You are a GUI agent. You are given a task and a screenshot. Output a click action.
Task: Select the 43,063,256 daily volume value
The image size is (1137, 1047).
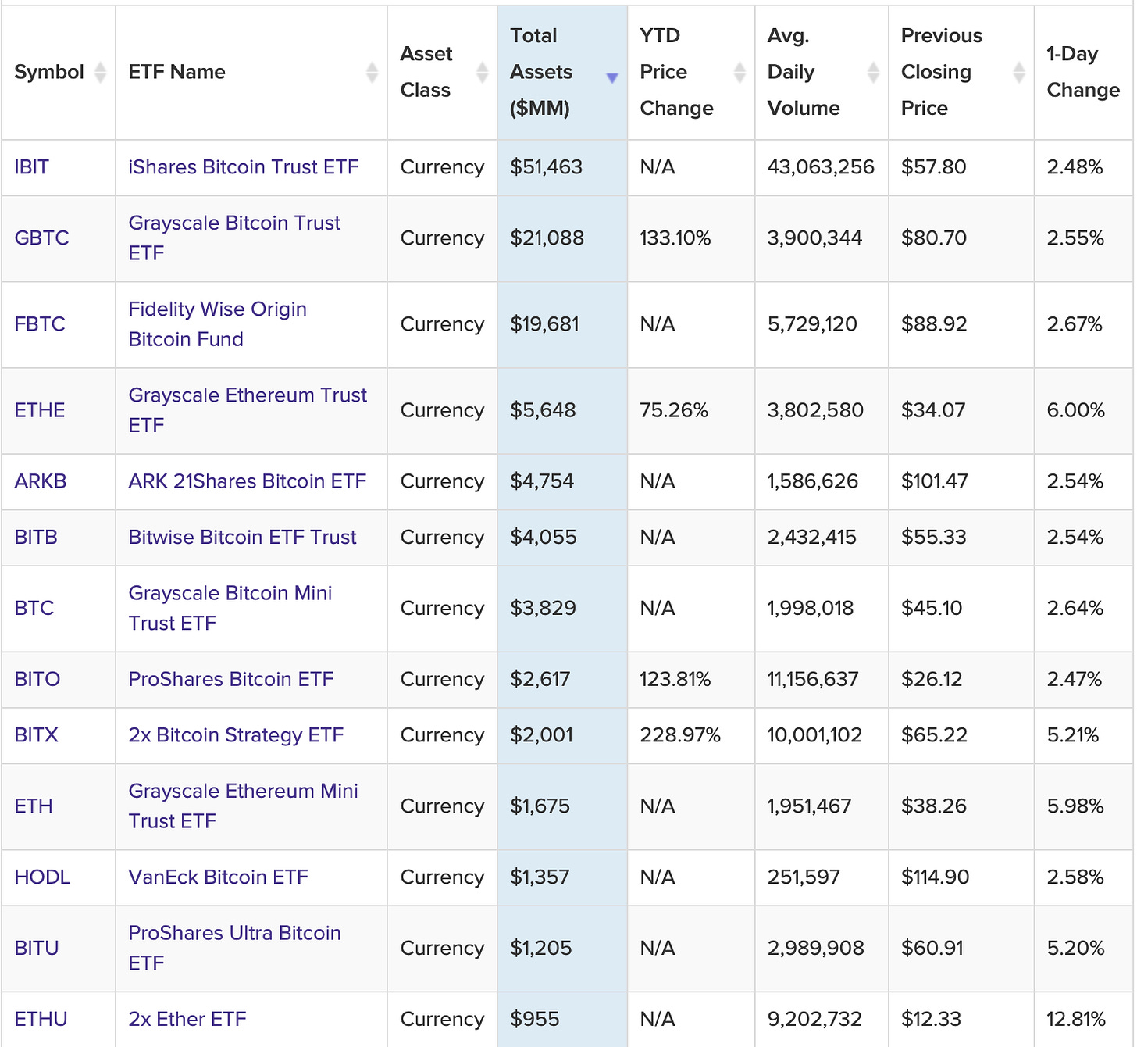pyautogui.click(x=821, y=167)
